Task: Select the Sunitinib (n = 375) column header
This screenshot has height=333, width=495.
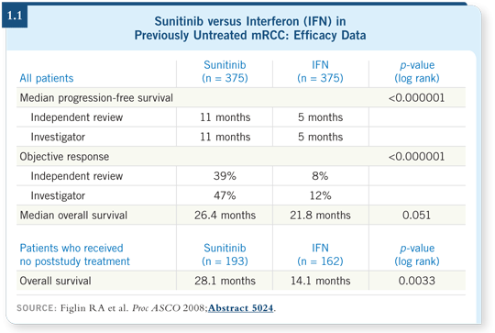Action: pyautogui.click(x=225, y=72)
